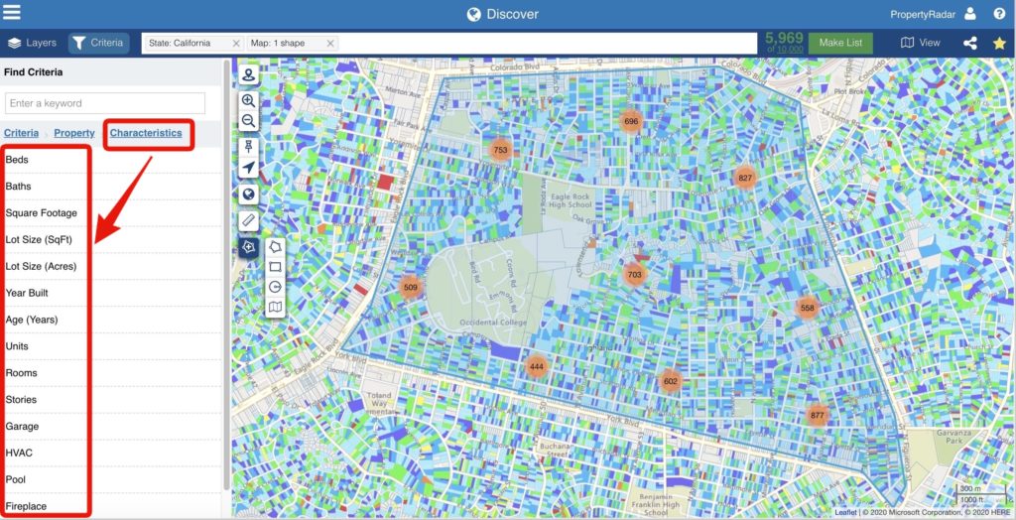The image size is (1016, 520).
Task: Select the Garage criterion
Action: (x=111, y=426)
